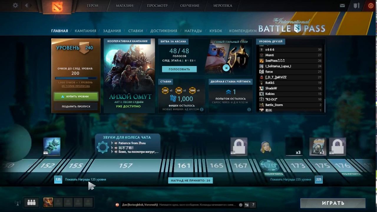The image size is (377, 212).
Task: Open the party members icon
Action: (31, 202)
